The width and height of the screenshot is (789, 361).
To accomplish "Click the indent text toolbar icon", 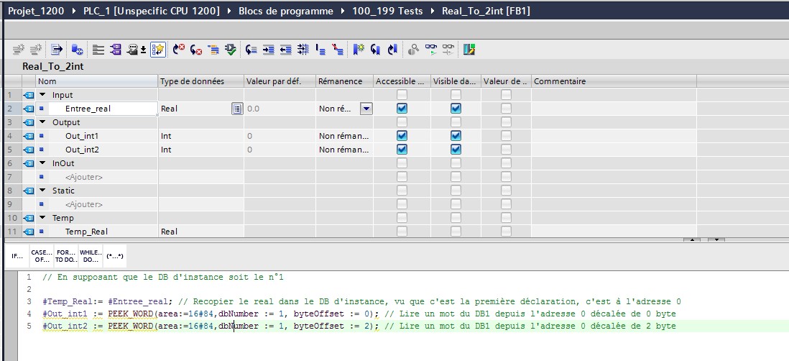I will 269,50.
